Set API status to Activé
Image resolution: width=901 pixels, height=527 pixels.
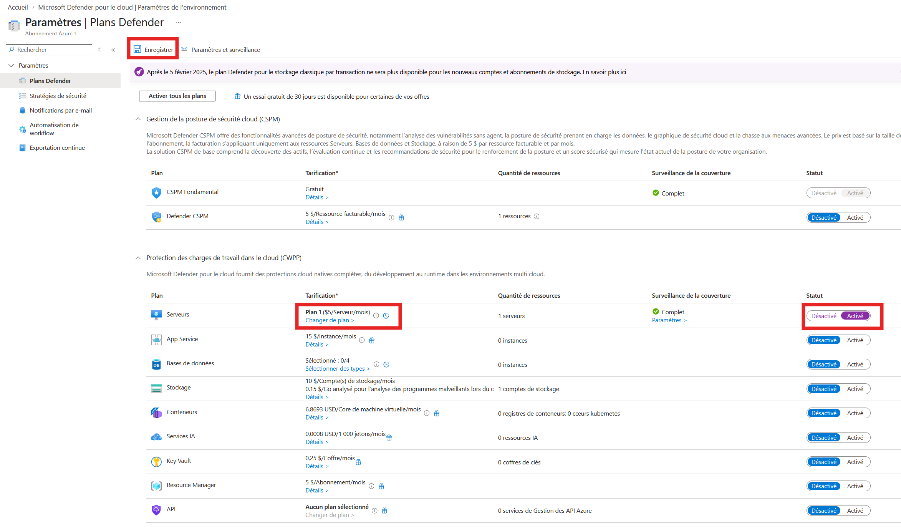(x=855, y=510)
